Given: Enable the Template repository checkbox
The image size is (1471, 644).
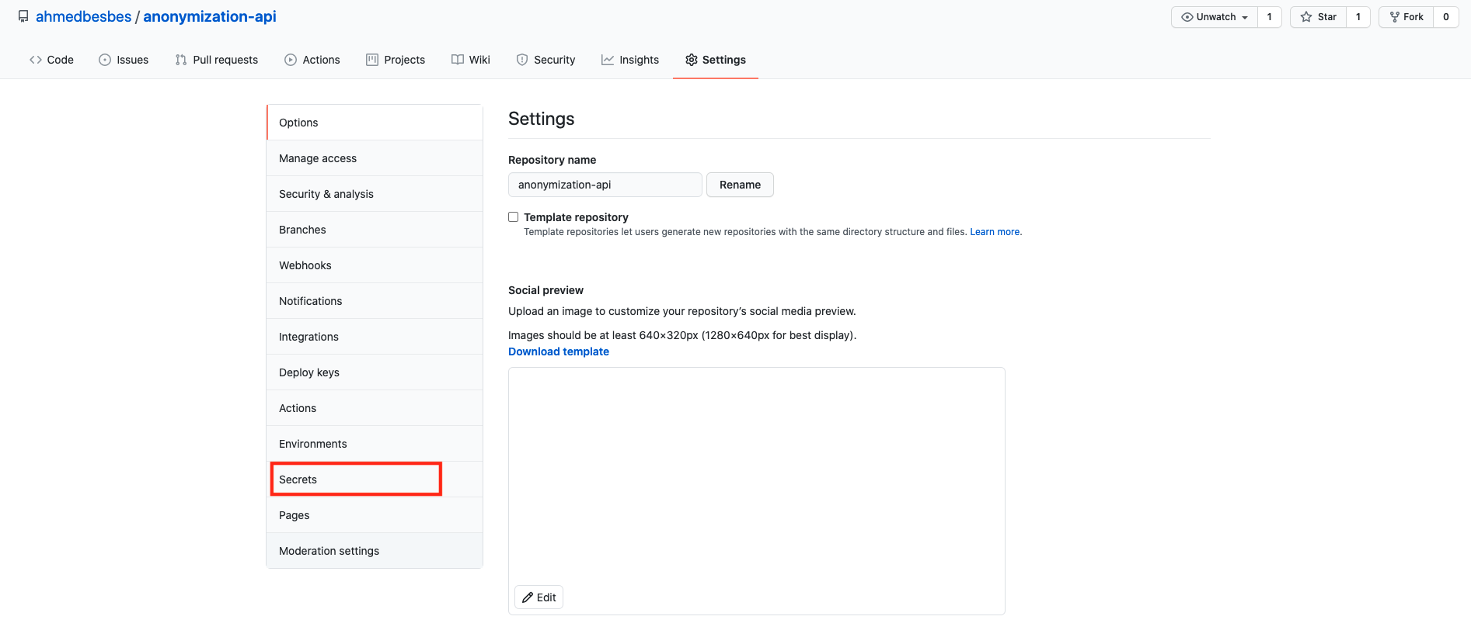Looking at the screenshot, I should pyautogui.click(x=514, y=217).
